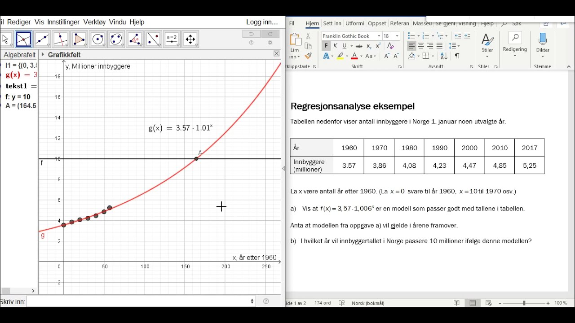Viewport: 575px width, 323px height.
Task: Open Redigering editing dropdown
Action: coord(515,44)
